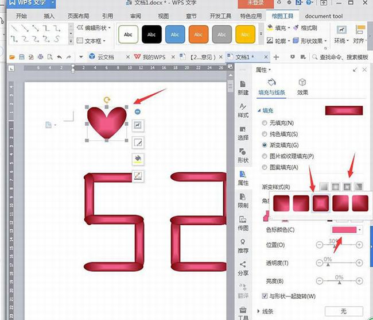Switch to the 审阅 ribbon tab
Viewport: 373px width, 320px height.
tap(135, 16)
